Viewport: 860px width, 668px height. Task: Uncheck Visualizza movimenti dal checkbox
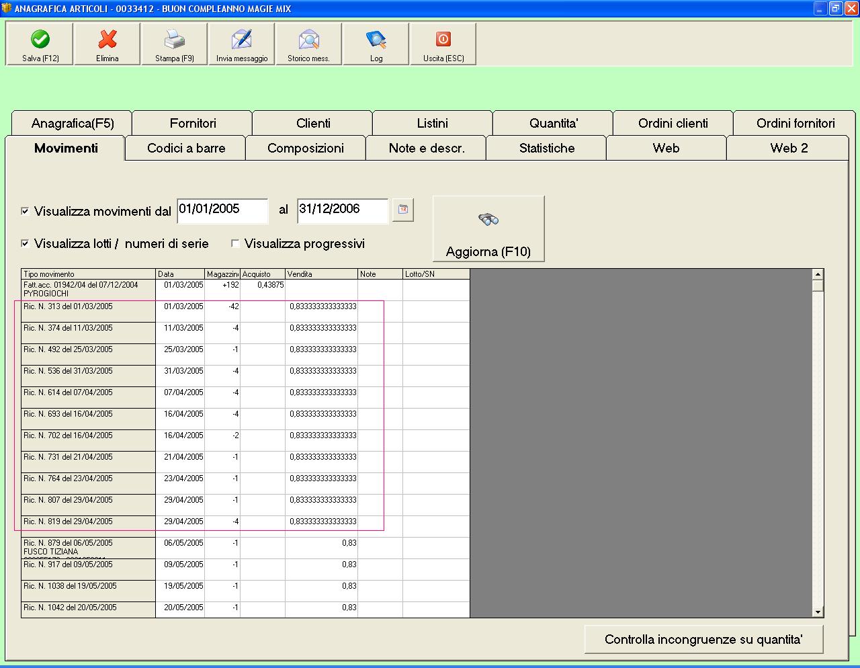point(25,211)
